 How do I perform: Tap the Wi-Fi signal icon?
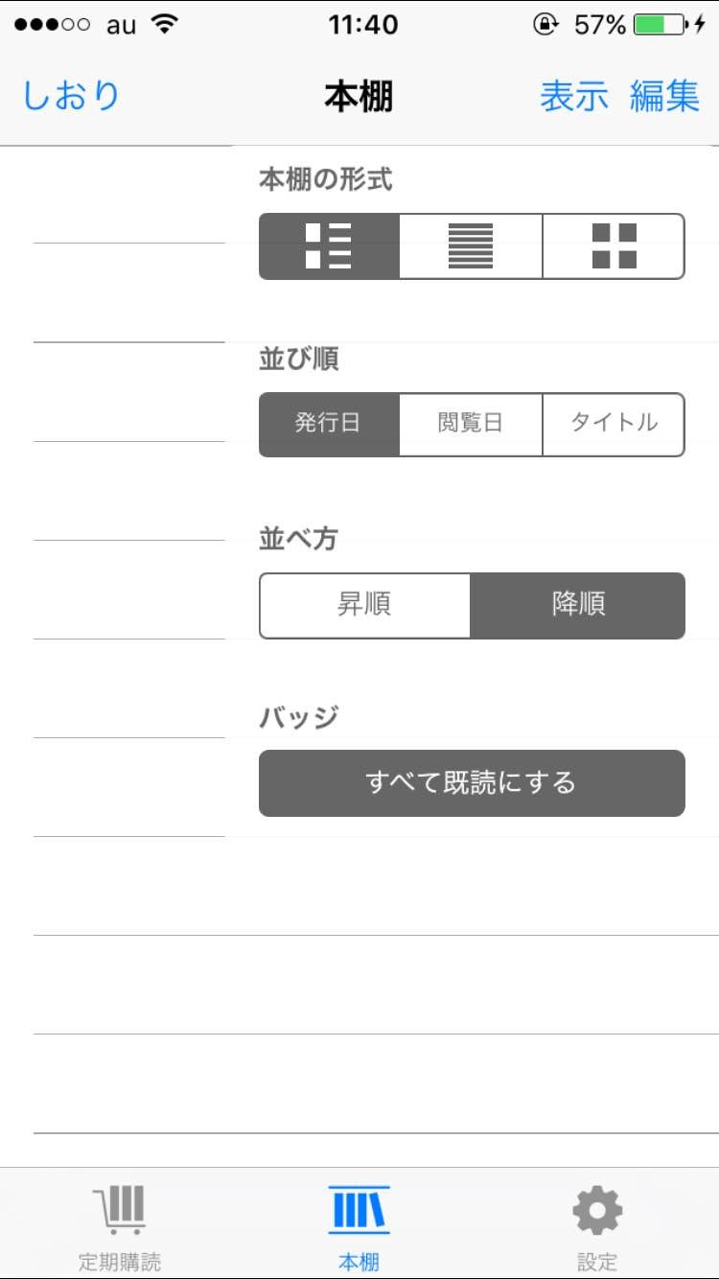[165, 25]
